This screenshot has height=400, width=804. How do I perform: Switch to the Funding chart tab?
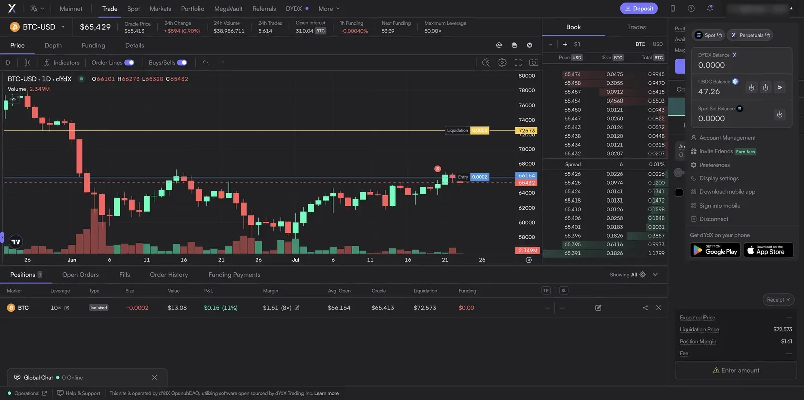(x=93, y=45)
